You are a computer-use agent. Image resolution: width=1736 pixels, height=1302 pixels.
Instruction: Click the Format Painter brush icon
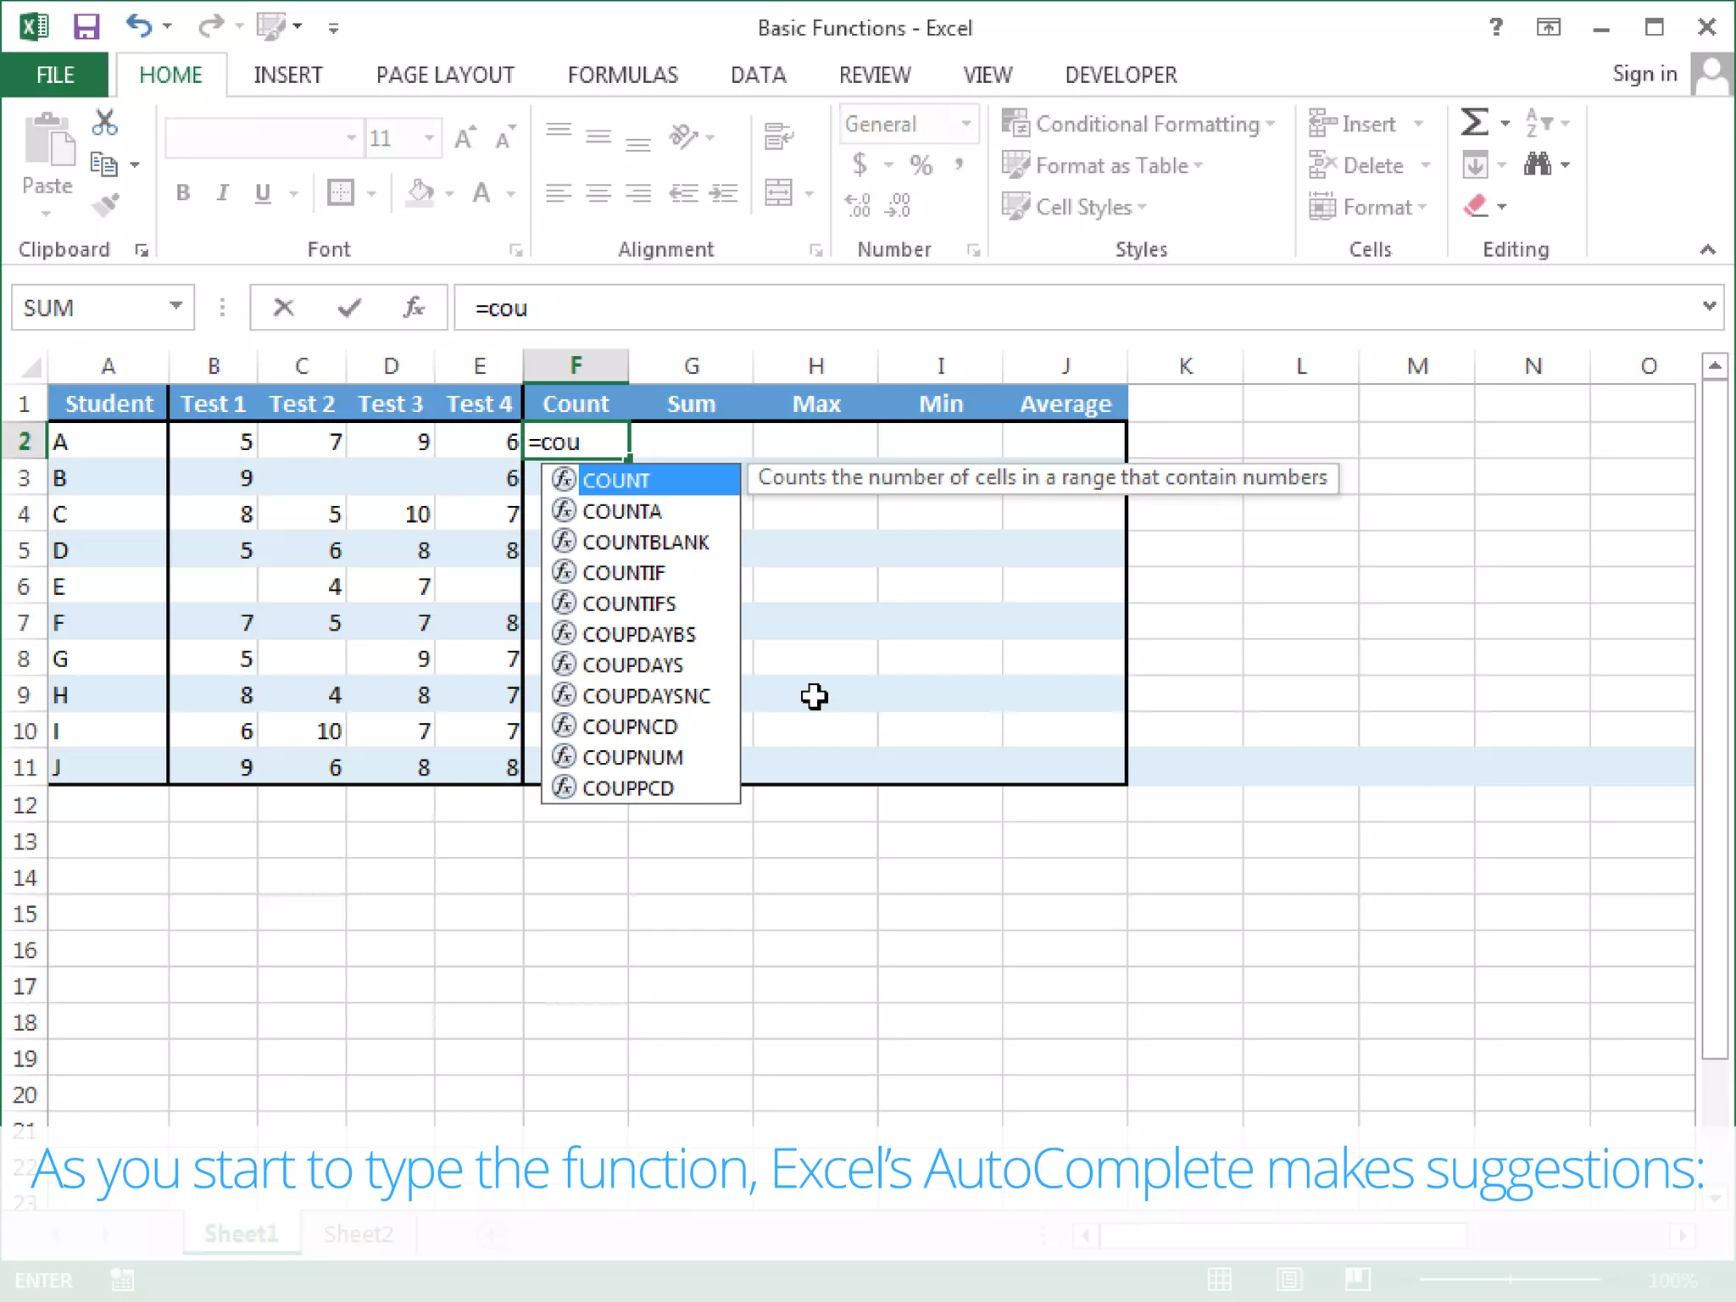tap(106, 204)
